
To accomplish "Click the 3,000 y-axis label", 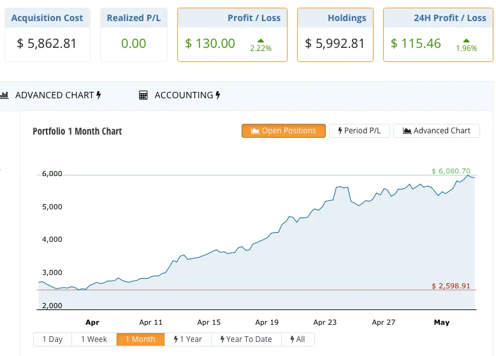I will (x=52, y=273).
